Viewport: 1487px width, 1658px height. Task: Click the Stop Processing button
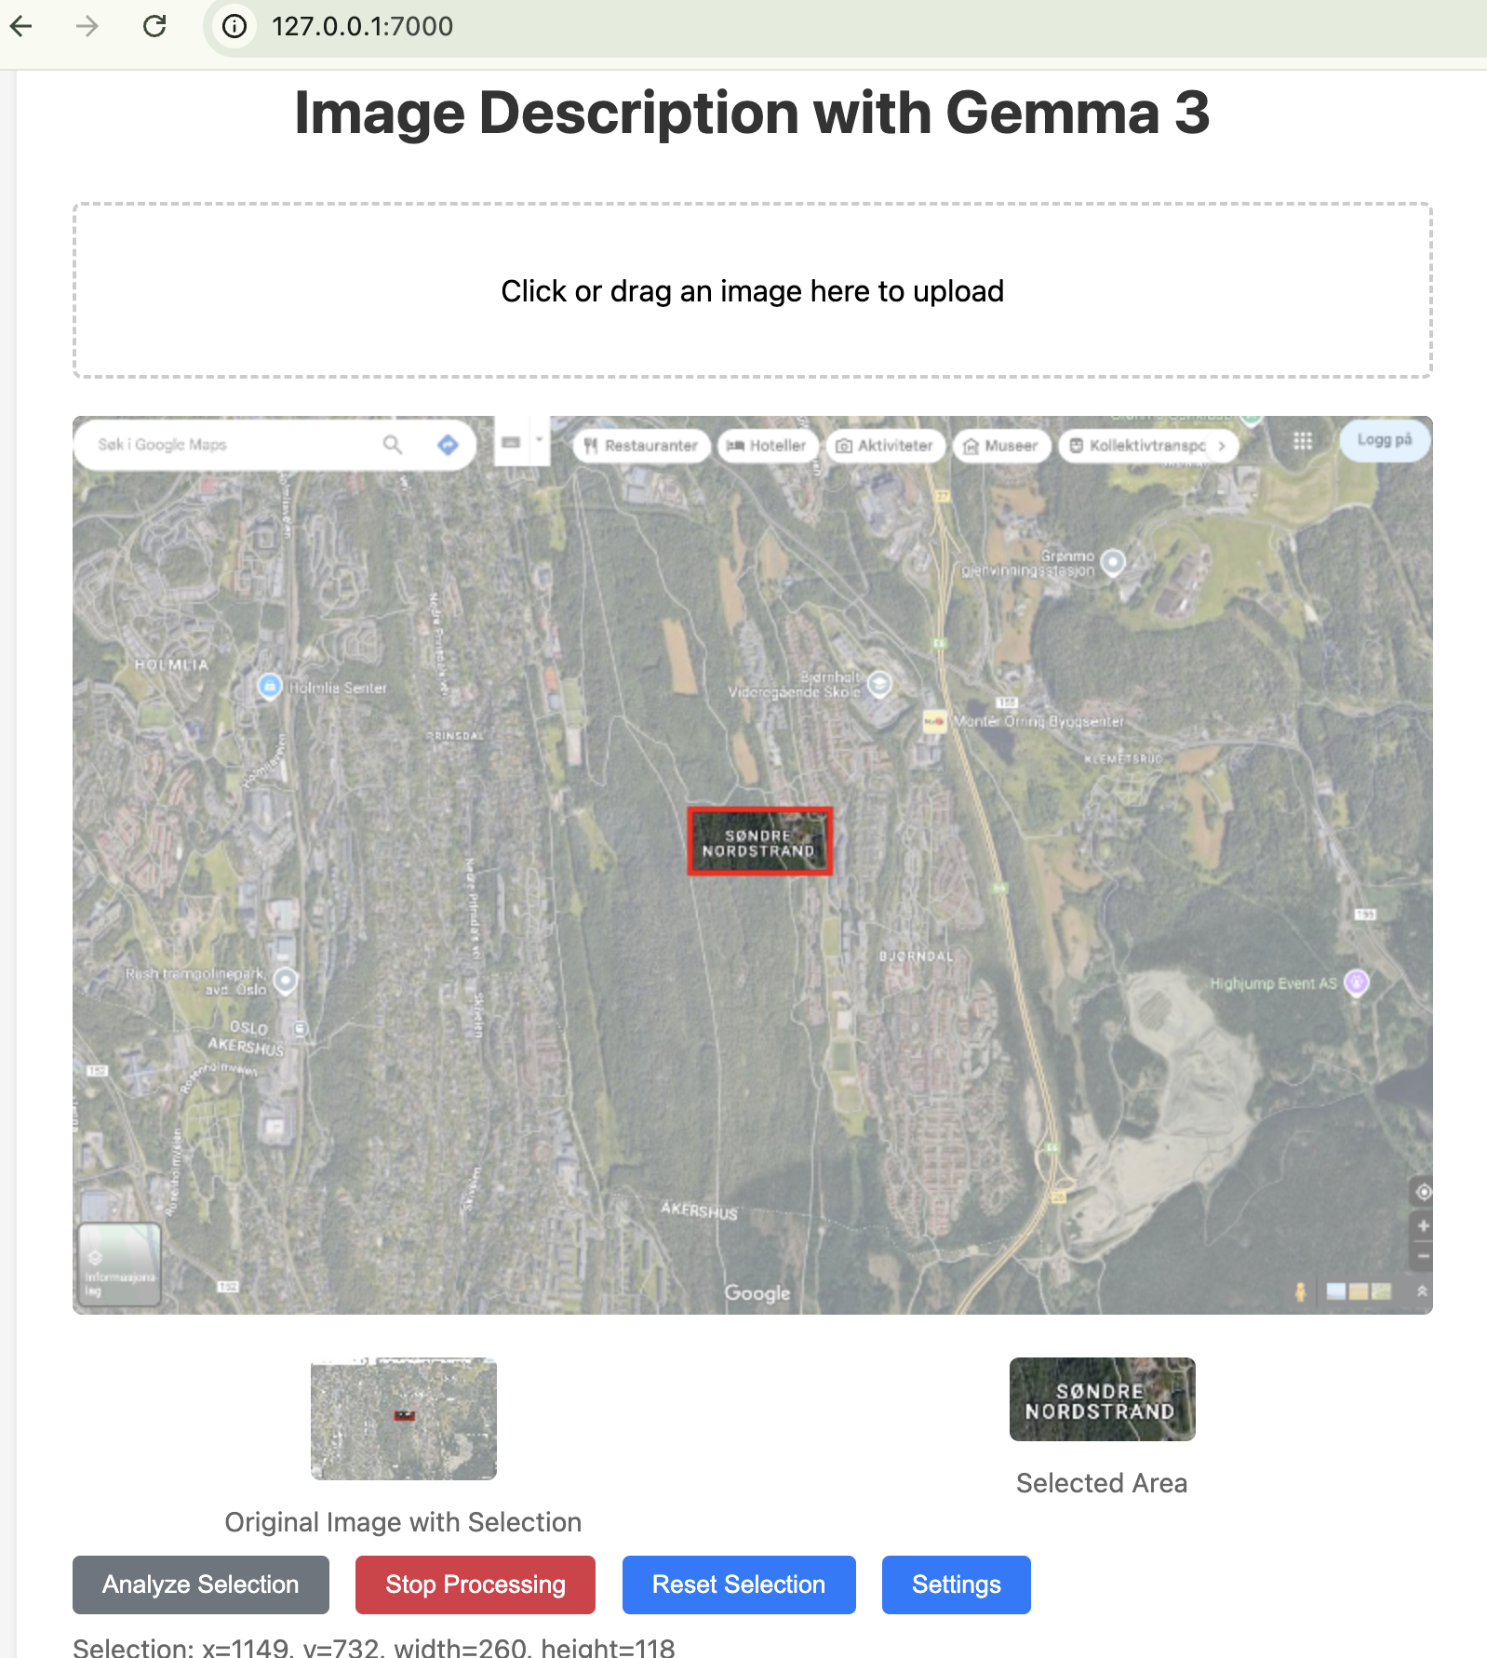pos(476,1584)
